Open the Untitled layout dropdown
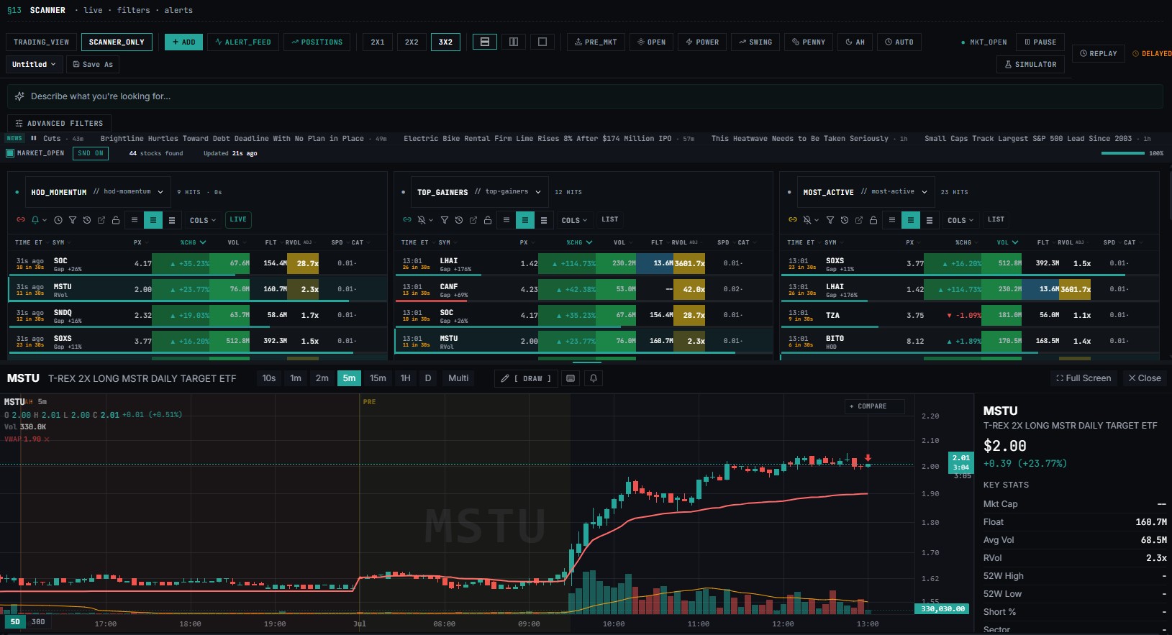 click(x=34, y=64)
